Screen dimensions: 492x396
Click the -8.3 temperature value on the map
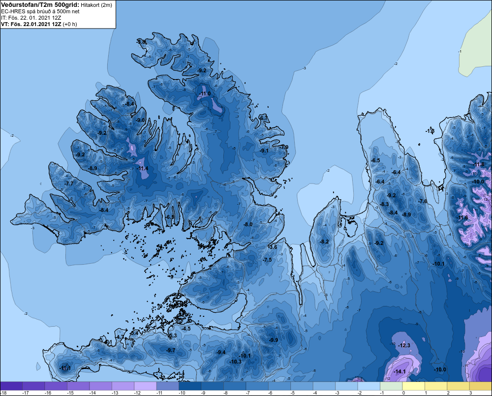pos(384,204)
